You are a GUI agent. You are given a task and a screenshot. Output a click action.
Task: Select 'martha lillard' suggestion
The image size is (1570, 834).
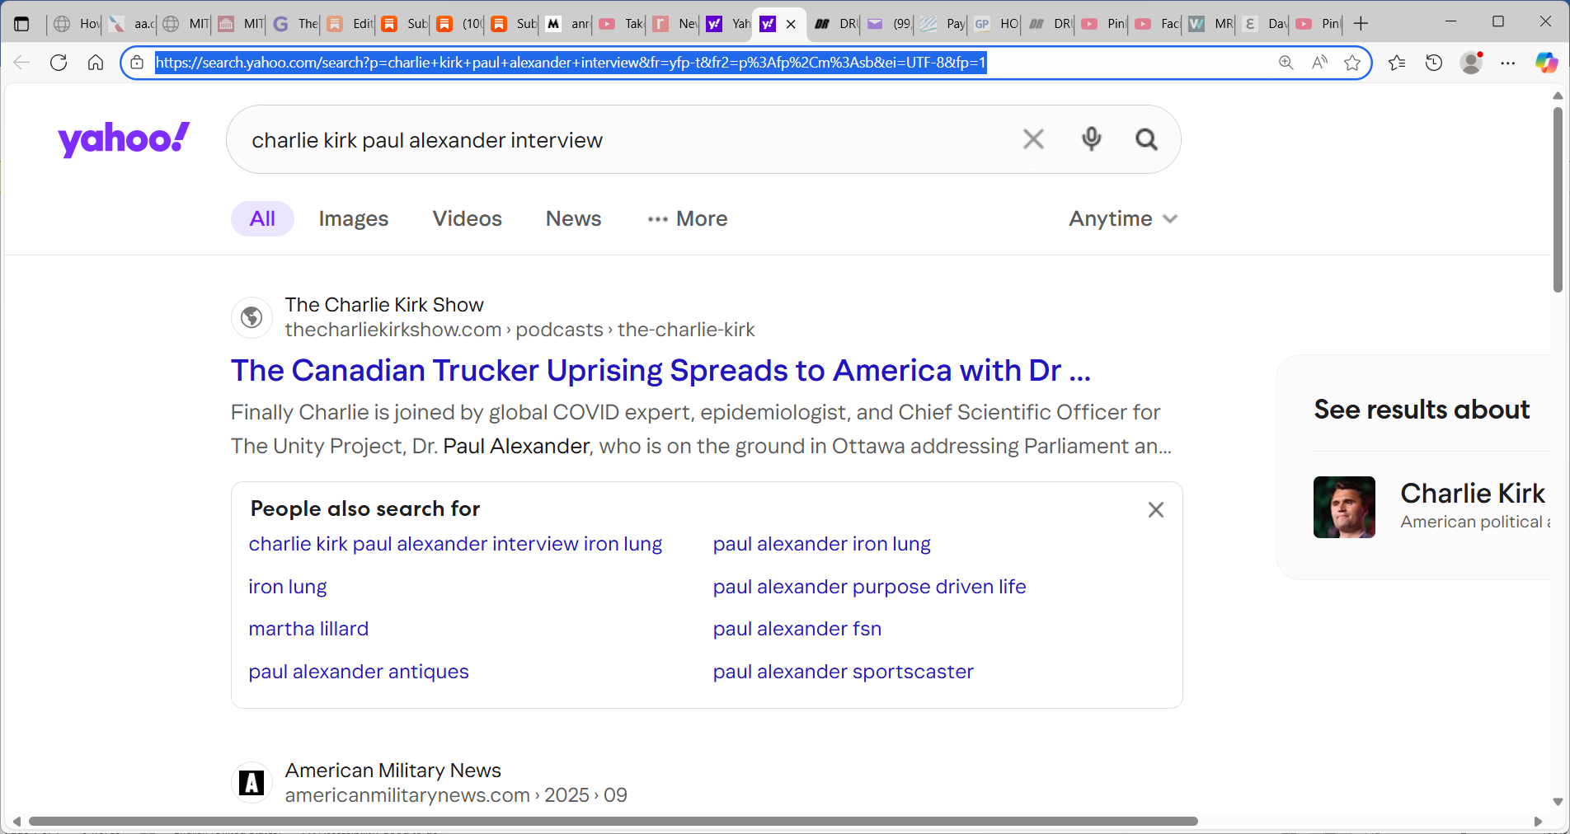pyautogui.click(x=308, y=629)
